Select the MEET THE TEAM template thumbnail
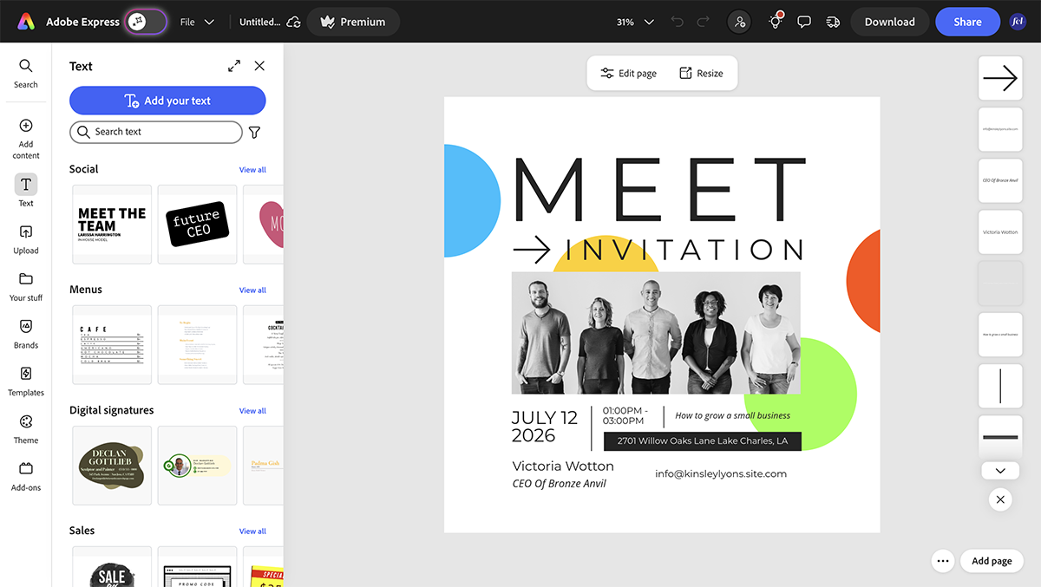The image size is (1041, 587). point(112,224)
